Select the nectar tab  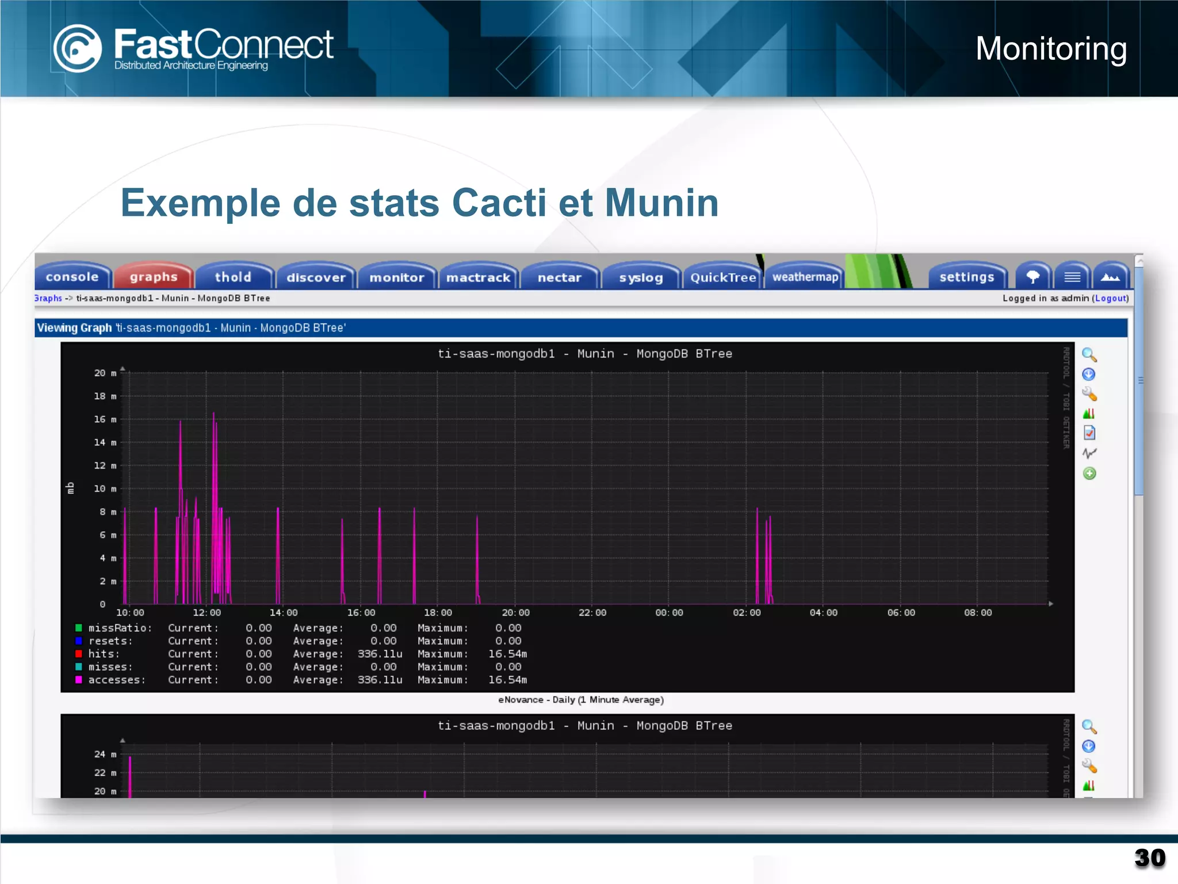point(560,277)
